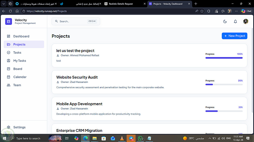Open File Explorer from taskbar
The width and height of the screenshot is (254, 142).
pyautogui.click(x=94, y=138)
